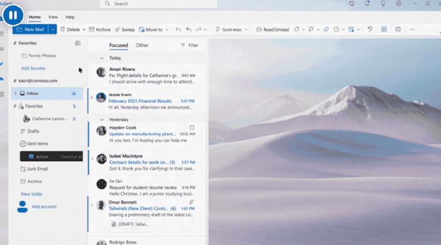Open the New Mail dropdown arrow
Viewport: 441px width, 245px height.
pyautogui.click(x=52, y=29)
